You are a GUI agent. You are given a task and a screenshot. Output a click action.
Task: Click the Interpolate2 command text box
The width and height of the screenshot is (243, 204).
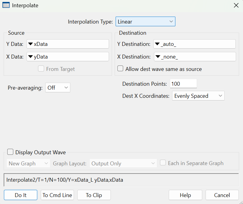121,180
